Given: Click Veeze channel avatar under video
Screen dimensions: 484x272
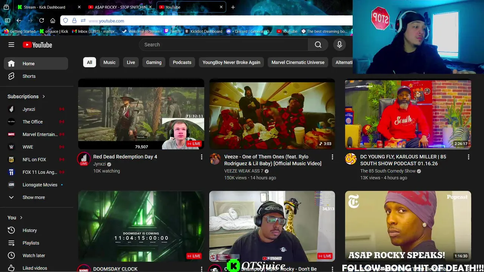Looking at the screenshot, I should point(215,159).
